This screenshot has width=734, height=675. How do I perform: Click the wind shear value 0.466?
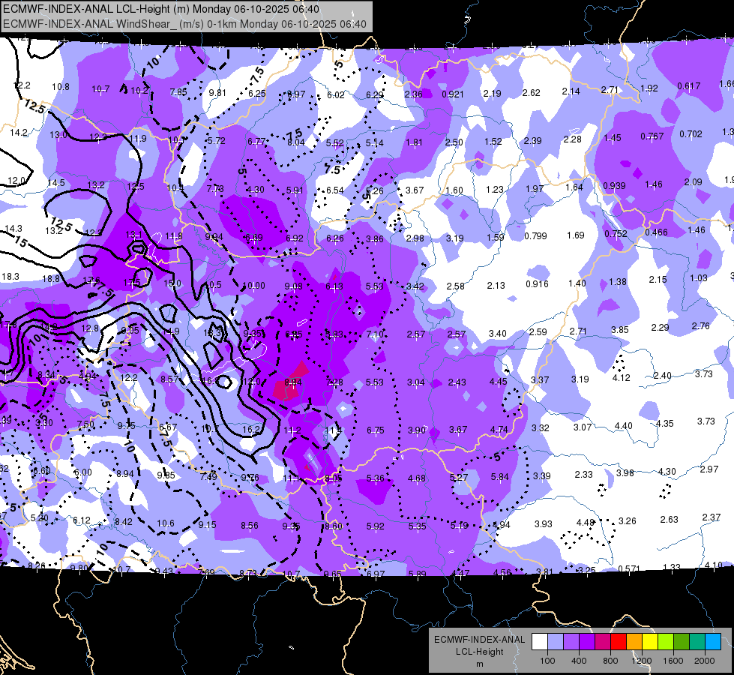coord(656,232)
